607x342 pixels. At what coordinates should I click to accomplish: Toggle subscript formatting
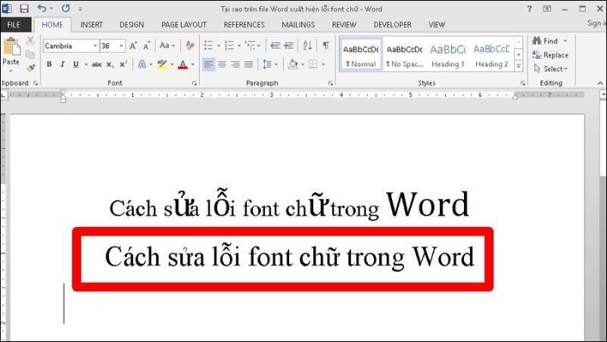coord(111,64)
